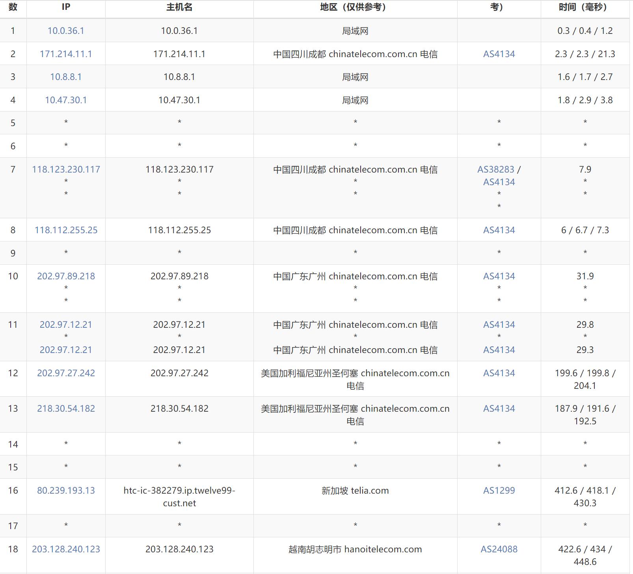Open IP link 171.214.11.1
The width and height of the screenshot is (633, 574).
pyautogui.click(x=66, y=54)
